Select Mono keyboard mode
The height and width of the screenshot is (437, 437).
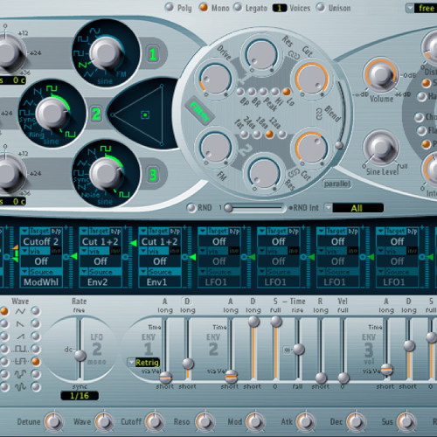(204, 7)
